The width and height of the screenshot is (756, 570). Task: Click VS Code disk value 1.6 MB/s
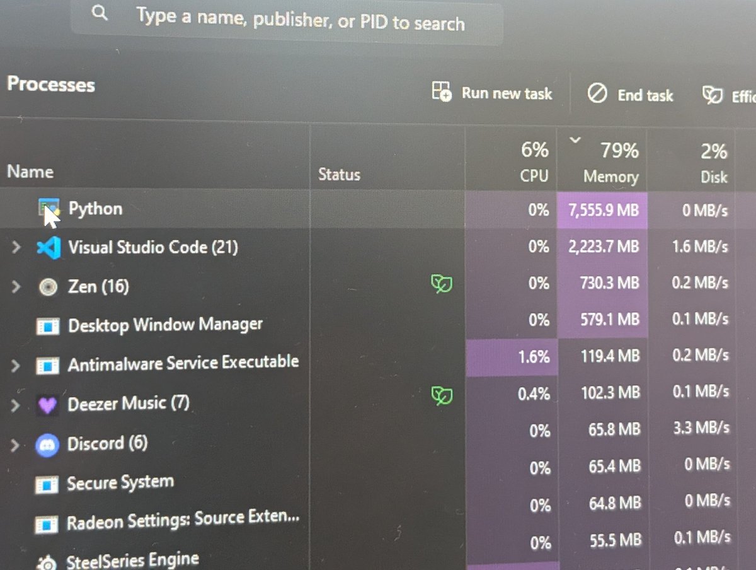point(700,247)
